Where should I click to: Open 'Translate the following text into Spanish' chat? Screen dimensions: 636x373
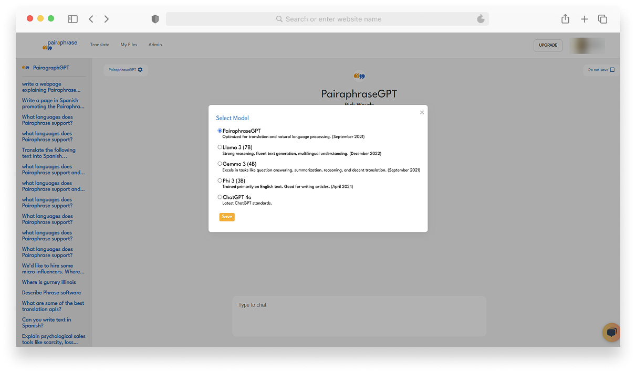49,153
